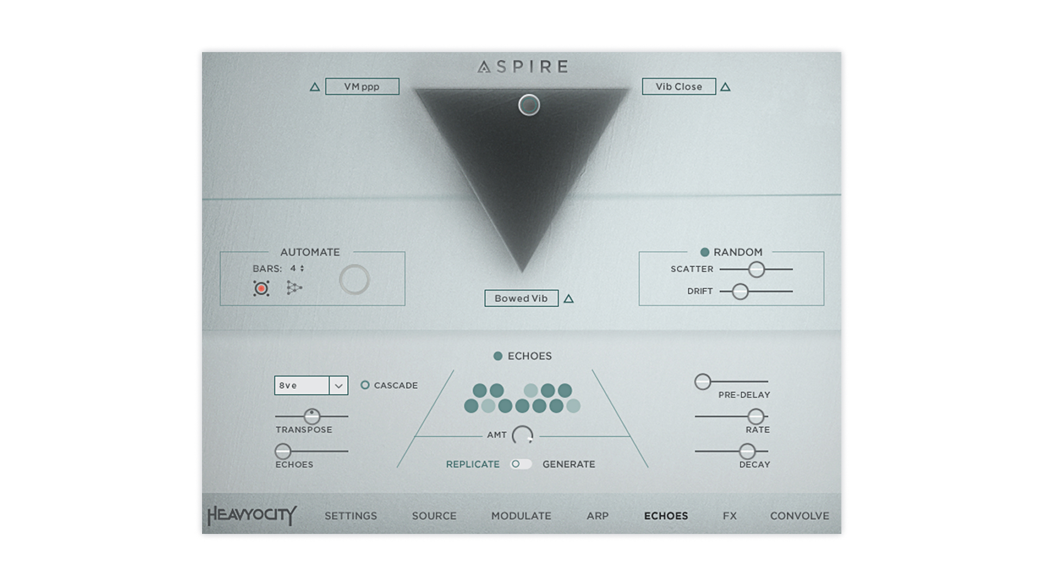The width and height of the screenshot is (1043, 586).
Task: Flip the Replicate/Generate switch
Action: point(520,464)
